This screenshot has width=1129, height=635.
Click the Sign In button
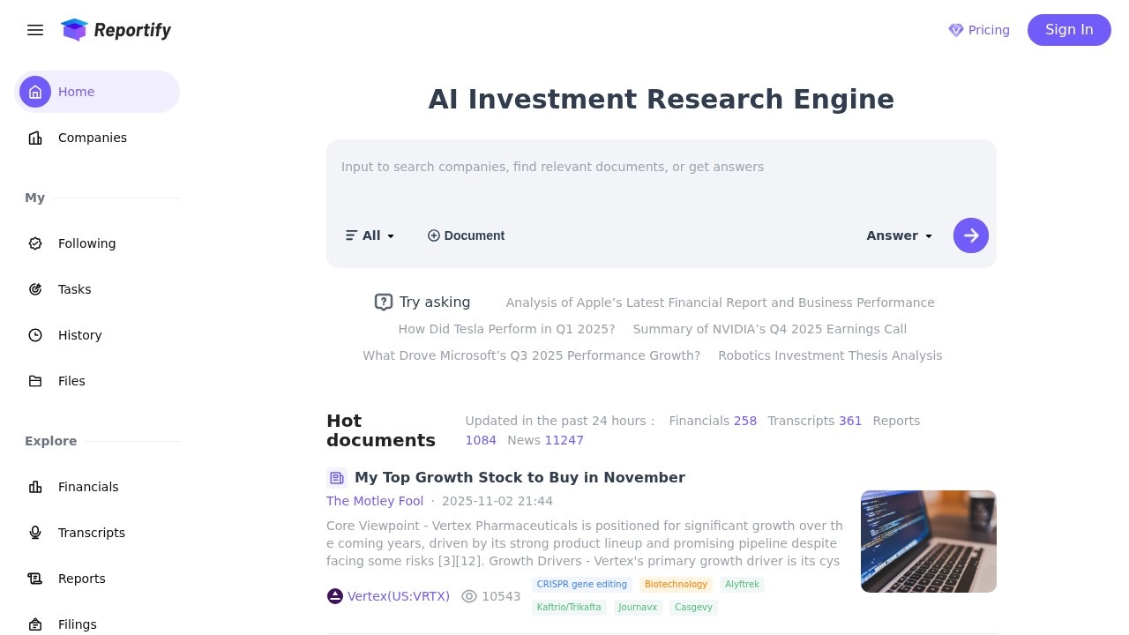[1069, 30]
